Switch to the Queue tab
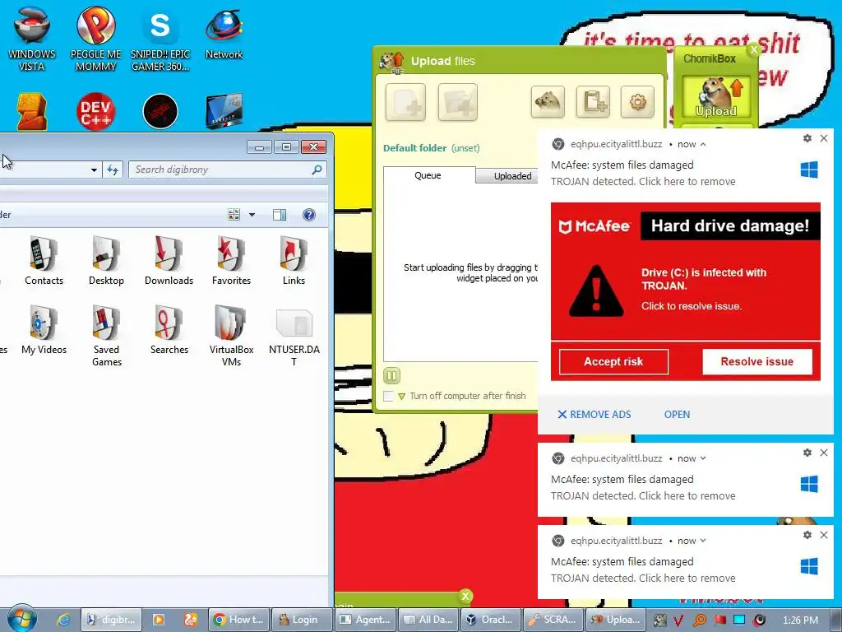The width and height of the screenshot is (842, 632). click(428, 175)
